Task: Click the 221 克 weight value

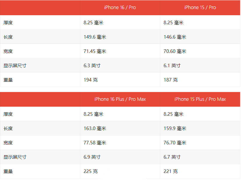Action: pyautogui.click(x=170, y=172)
